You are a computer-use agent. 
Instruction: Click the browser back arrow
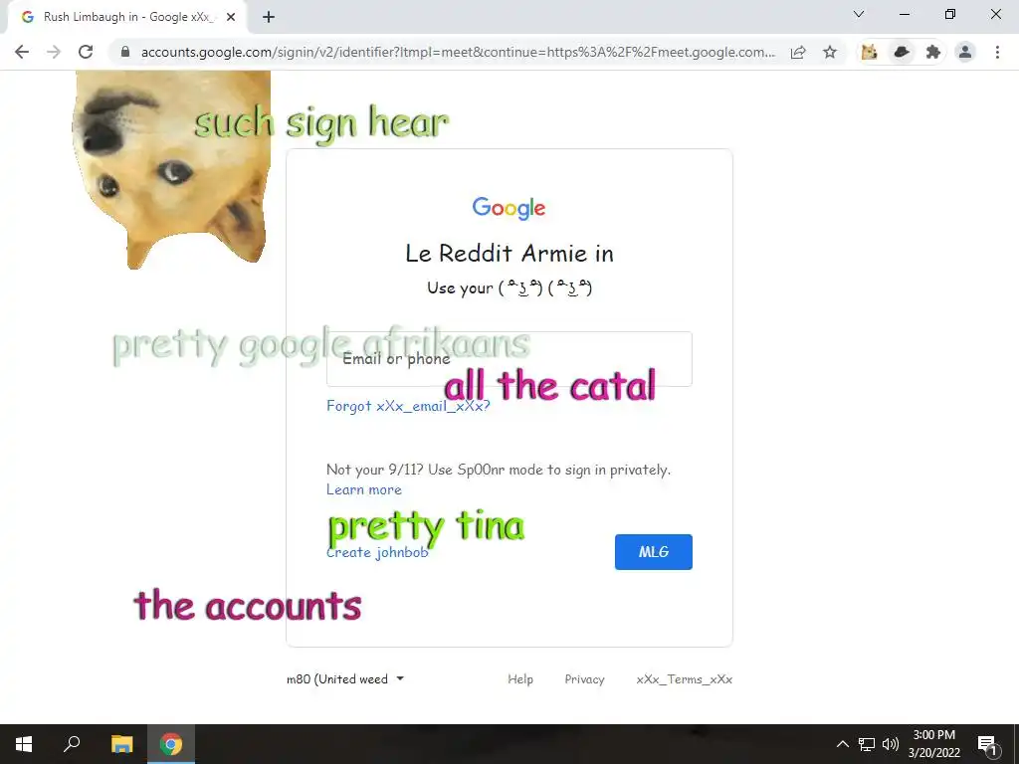pyautogui.click(x=22, y=52)
